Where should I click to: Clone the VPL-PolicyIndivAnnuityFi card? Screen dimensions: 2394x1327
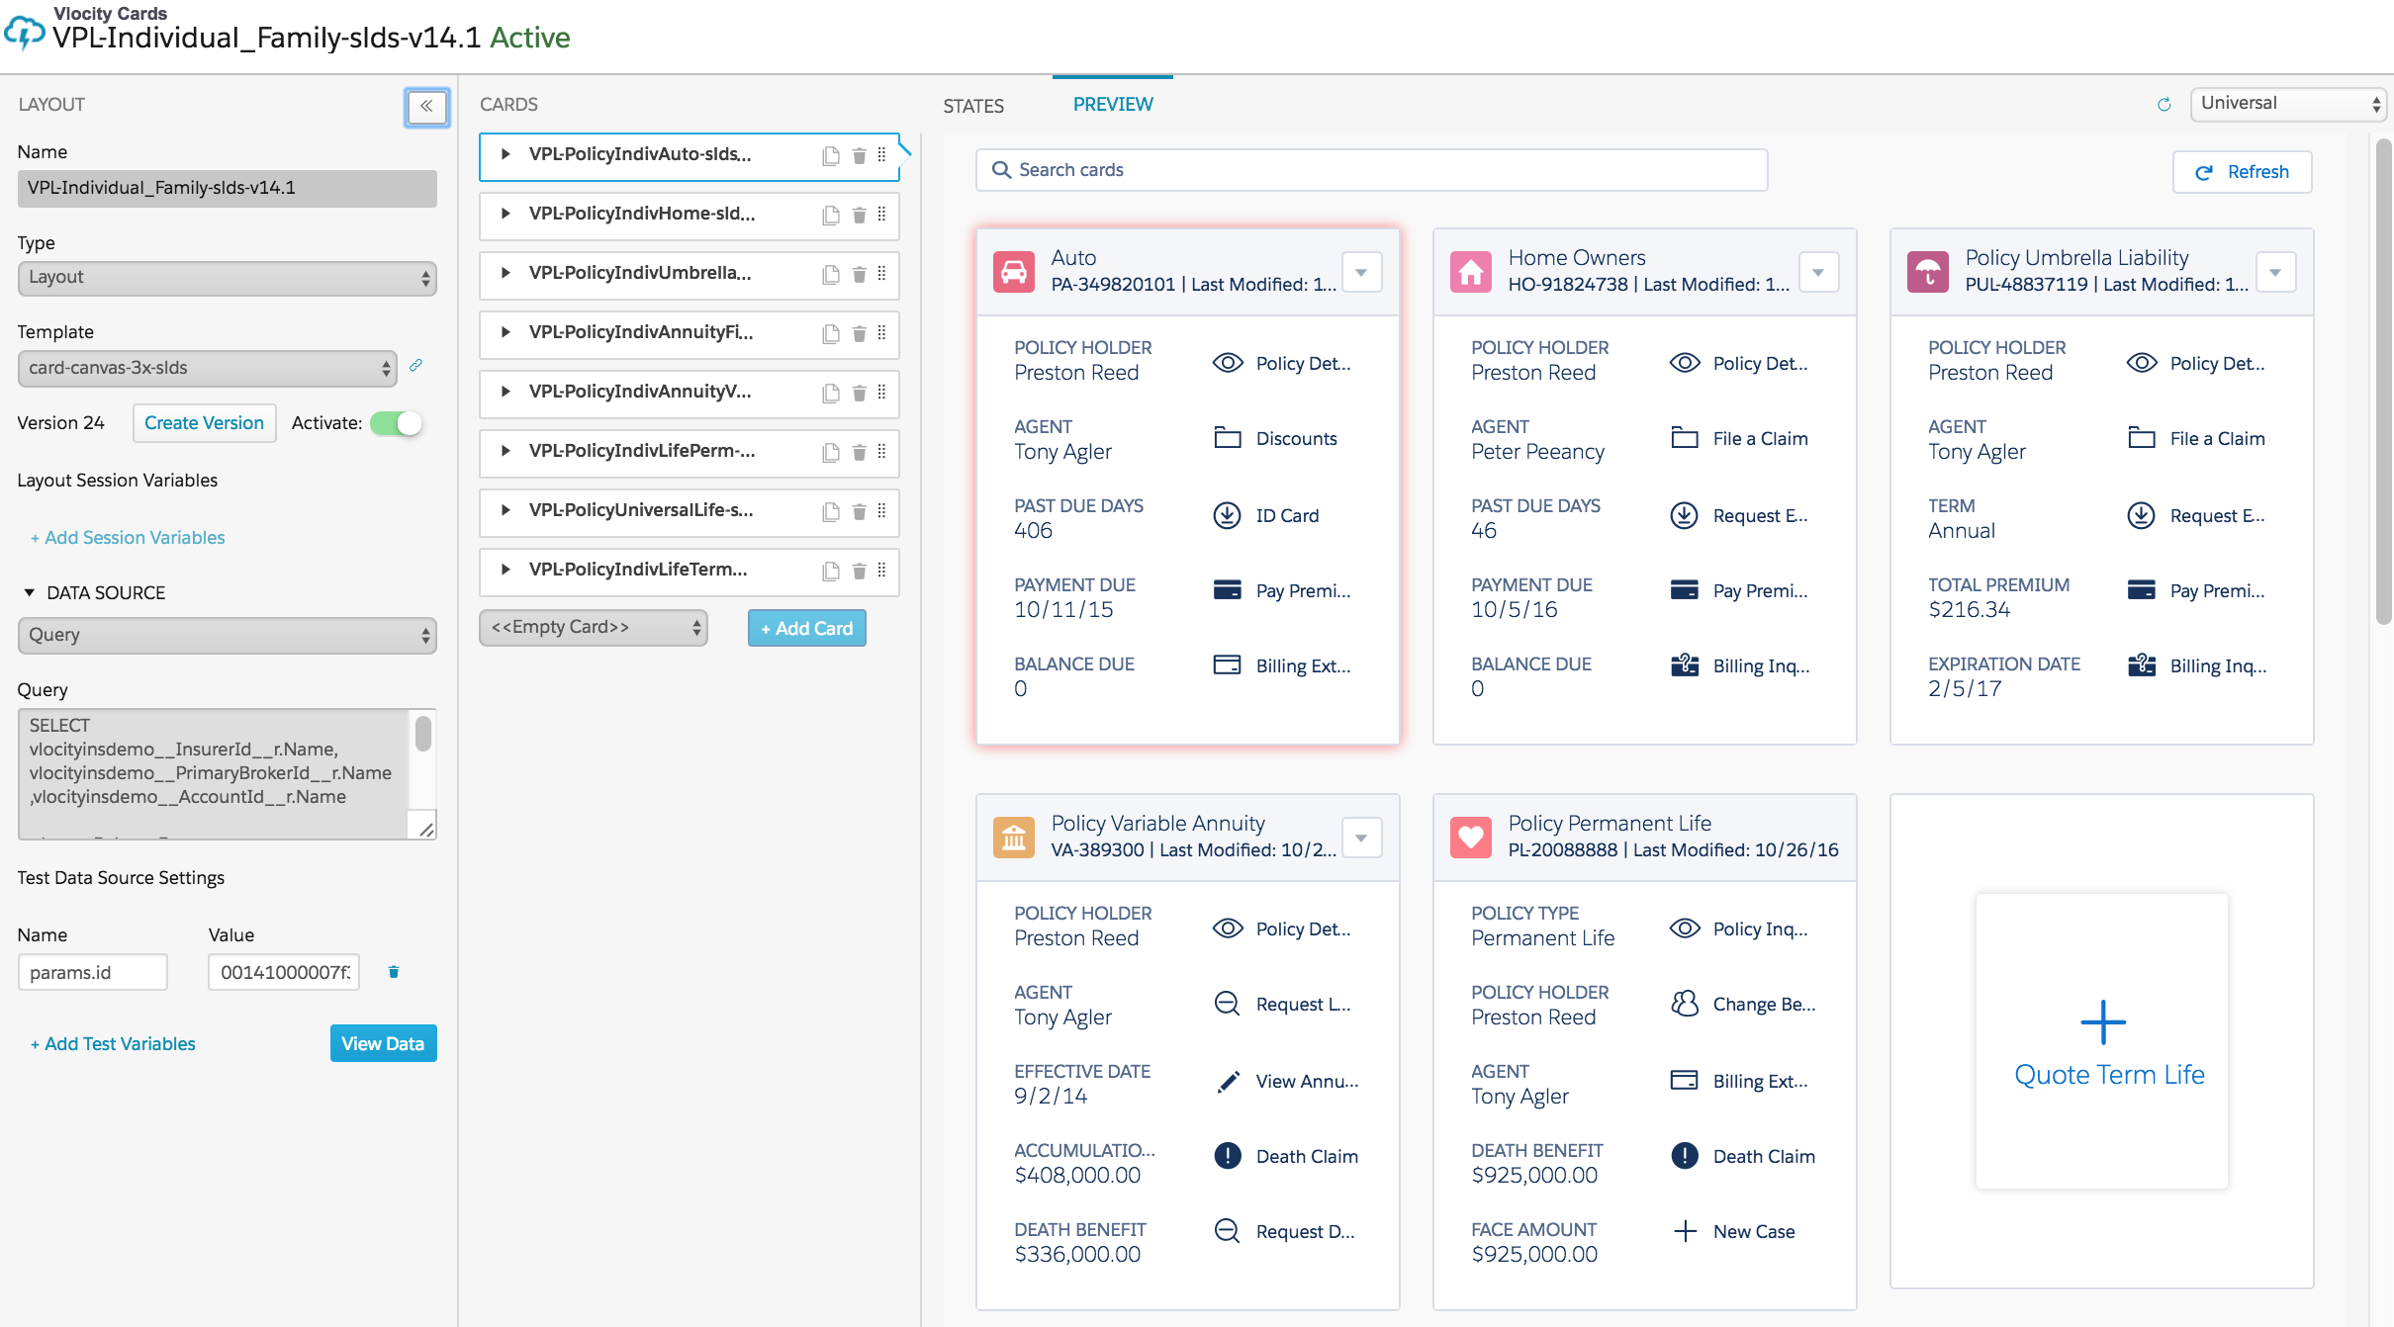[x=831, y=333]
